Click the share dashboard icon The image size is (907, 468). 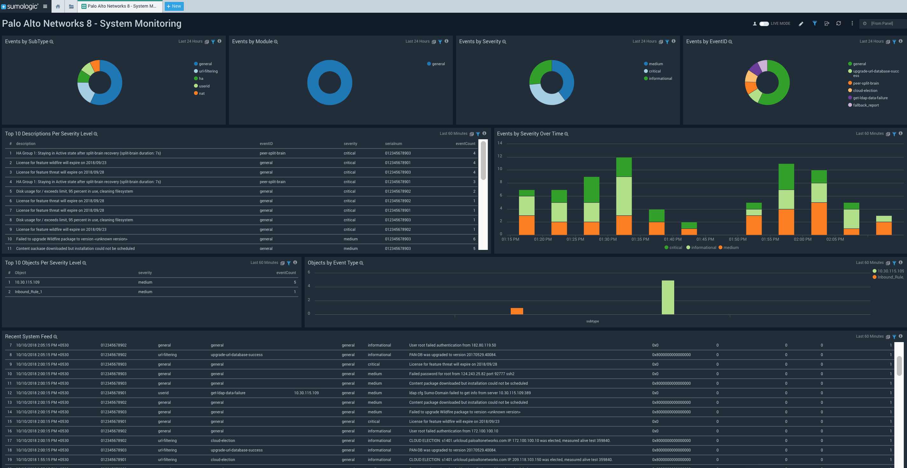click(827, 24)
